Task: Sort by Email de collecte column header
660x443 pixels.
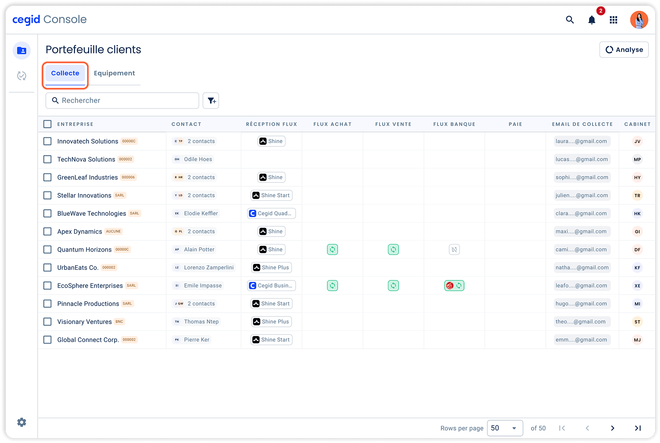Action: pyautogui.click(x=582, y=124)
